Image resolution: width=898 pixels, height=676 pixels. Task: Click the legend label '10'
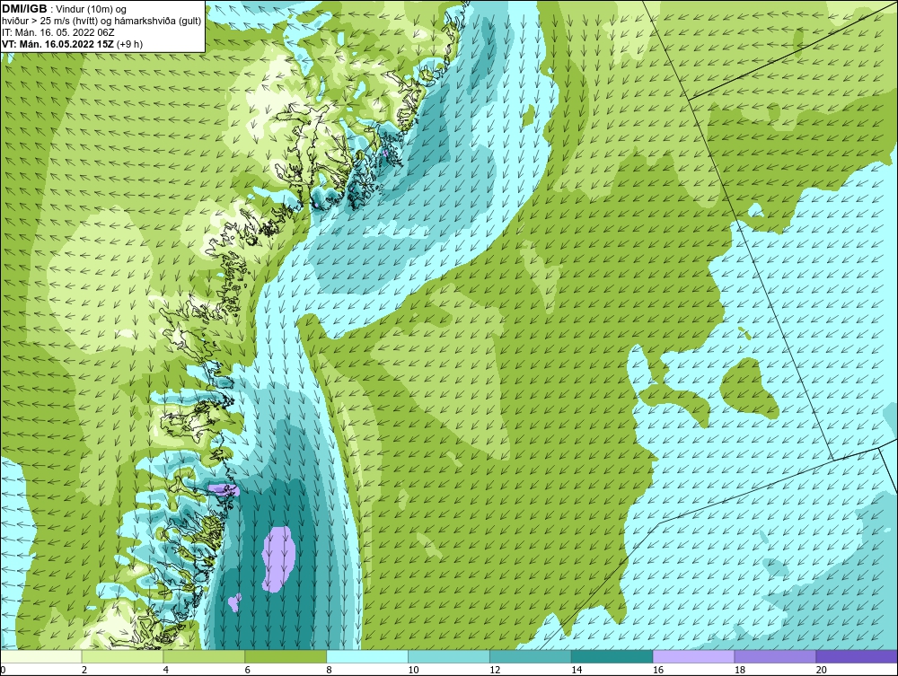pos(413,670)
